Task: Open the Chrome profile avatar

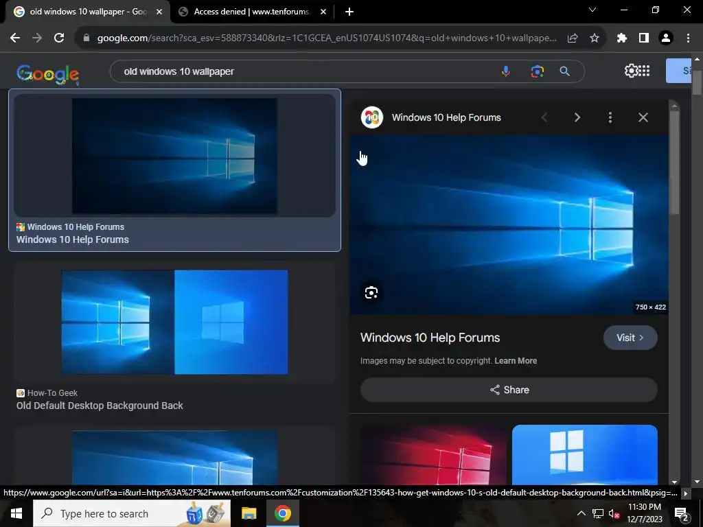Action: [666, 38]
